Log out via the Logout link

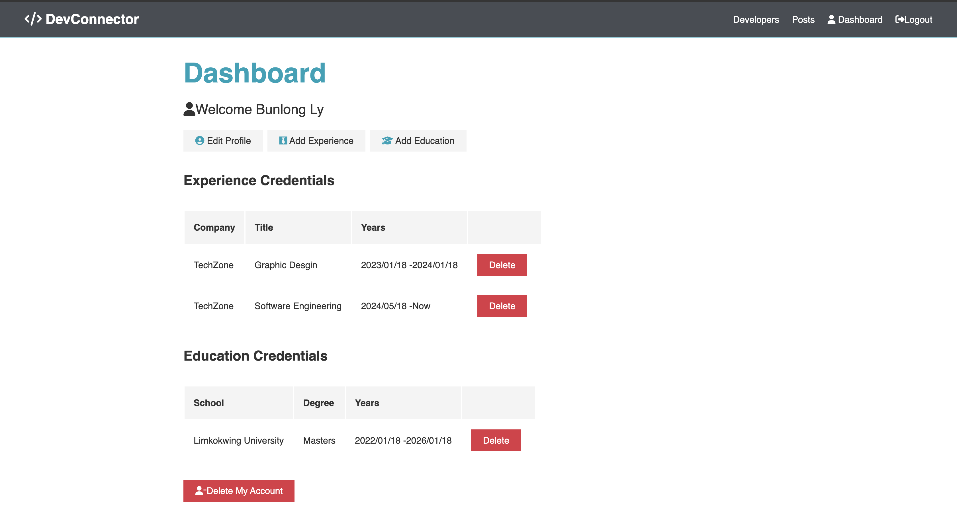click(918, 20)
